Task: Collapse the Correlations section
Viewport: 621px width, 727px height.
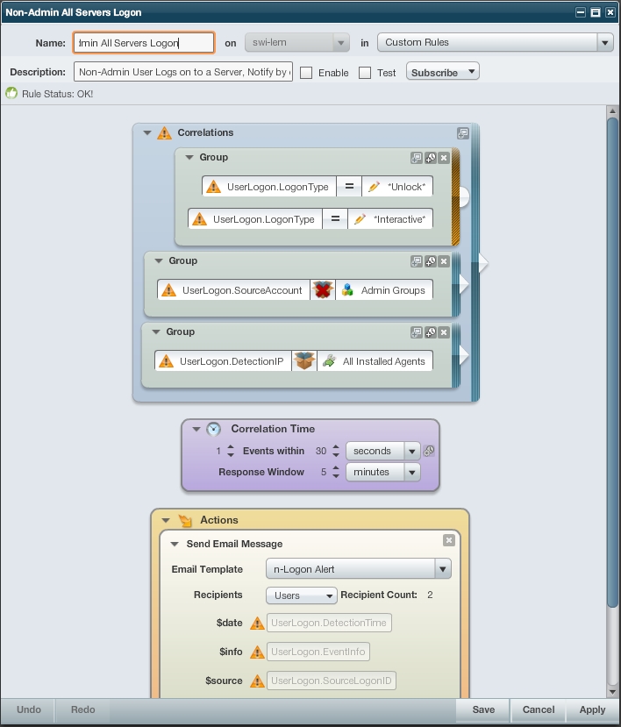Action: click(x=147, y=132)
